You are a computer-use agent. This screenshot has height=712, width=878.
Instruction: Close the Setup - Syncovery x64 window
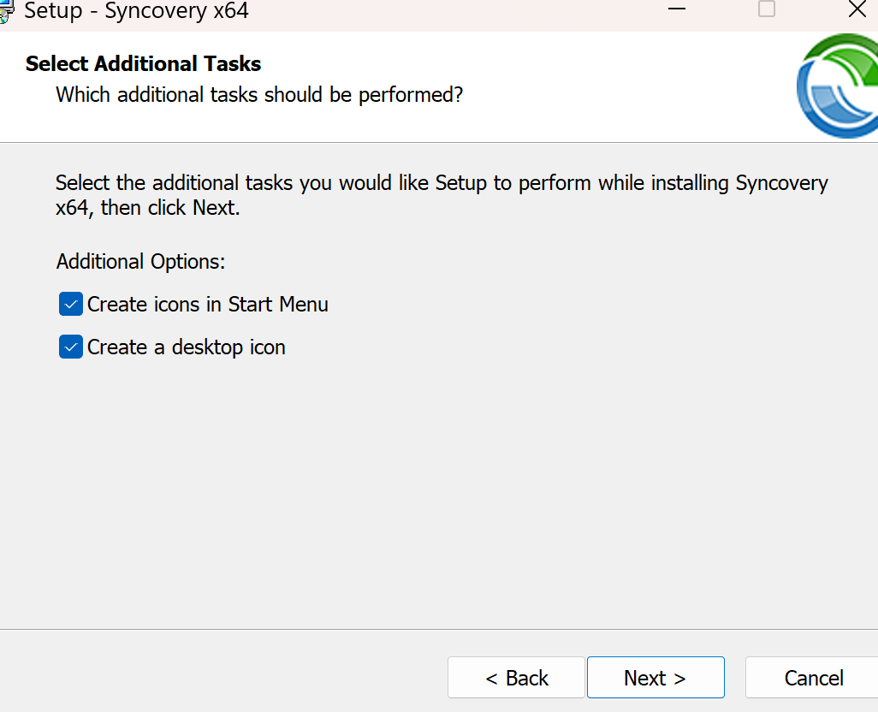pos(857,10)
